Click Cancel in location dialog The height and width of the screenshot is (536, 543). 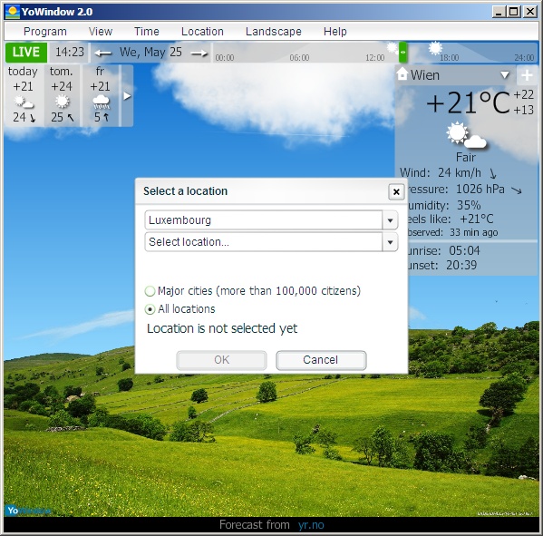click(x=321, y=360)
